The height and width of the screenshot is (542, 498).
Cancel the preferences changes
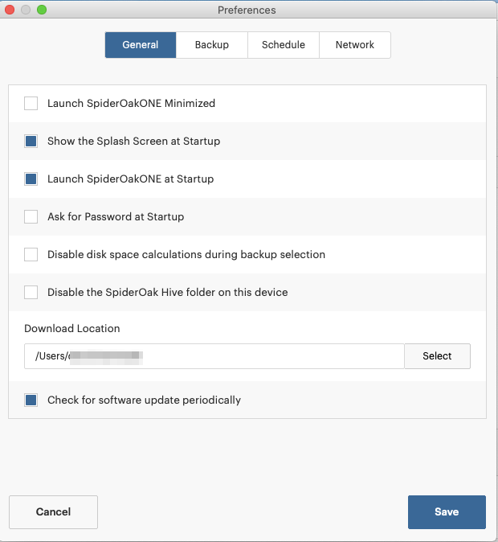pos(53,512)
